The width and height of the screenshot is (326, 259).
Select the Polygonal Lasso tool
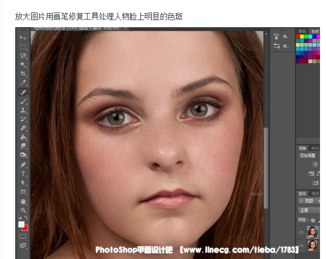[x=23, y=55]
